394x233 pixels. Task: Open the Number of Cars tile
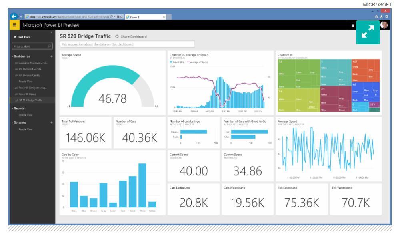[140, 133]
